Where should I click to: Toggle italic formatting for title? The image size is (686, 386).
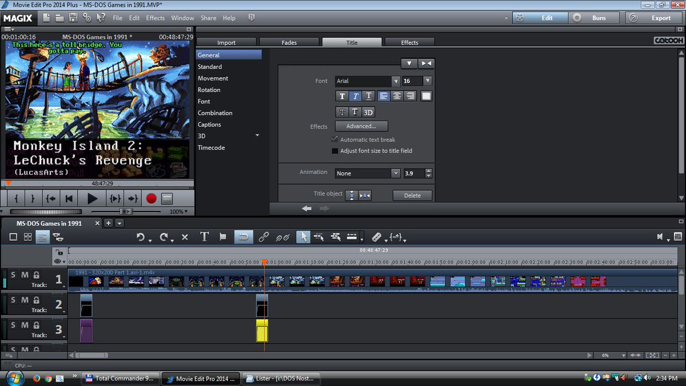[x=355, y=96]
